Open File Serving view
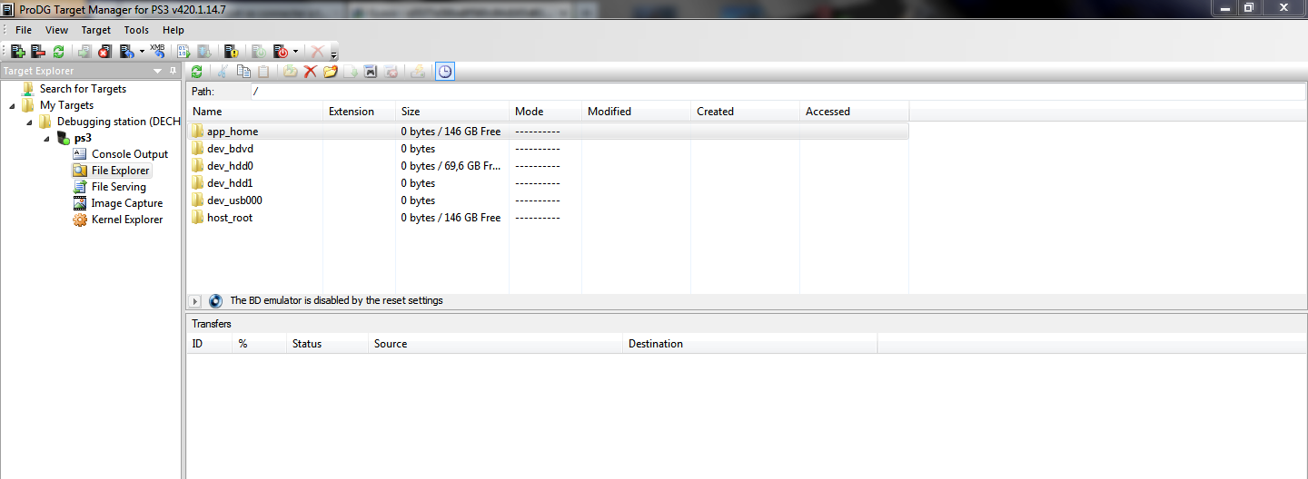The image size is (1308, 479). pos(119,187)
